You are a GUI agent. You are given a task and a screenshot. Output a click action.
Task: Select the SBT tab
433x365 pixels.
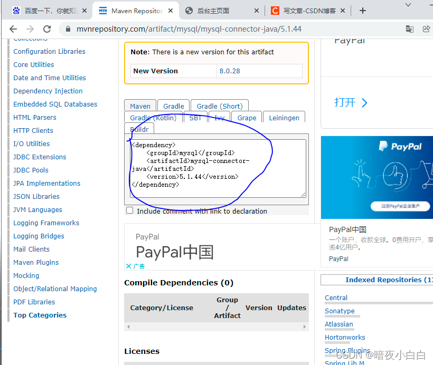point(195,118)
